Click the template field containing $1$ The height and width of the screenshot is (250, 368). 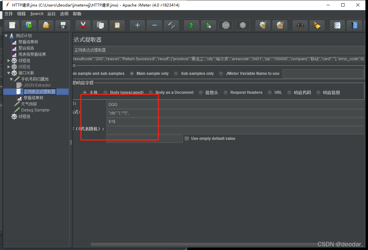coord(235,121)
